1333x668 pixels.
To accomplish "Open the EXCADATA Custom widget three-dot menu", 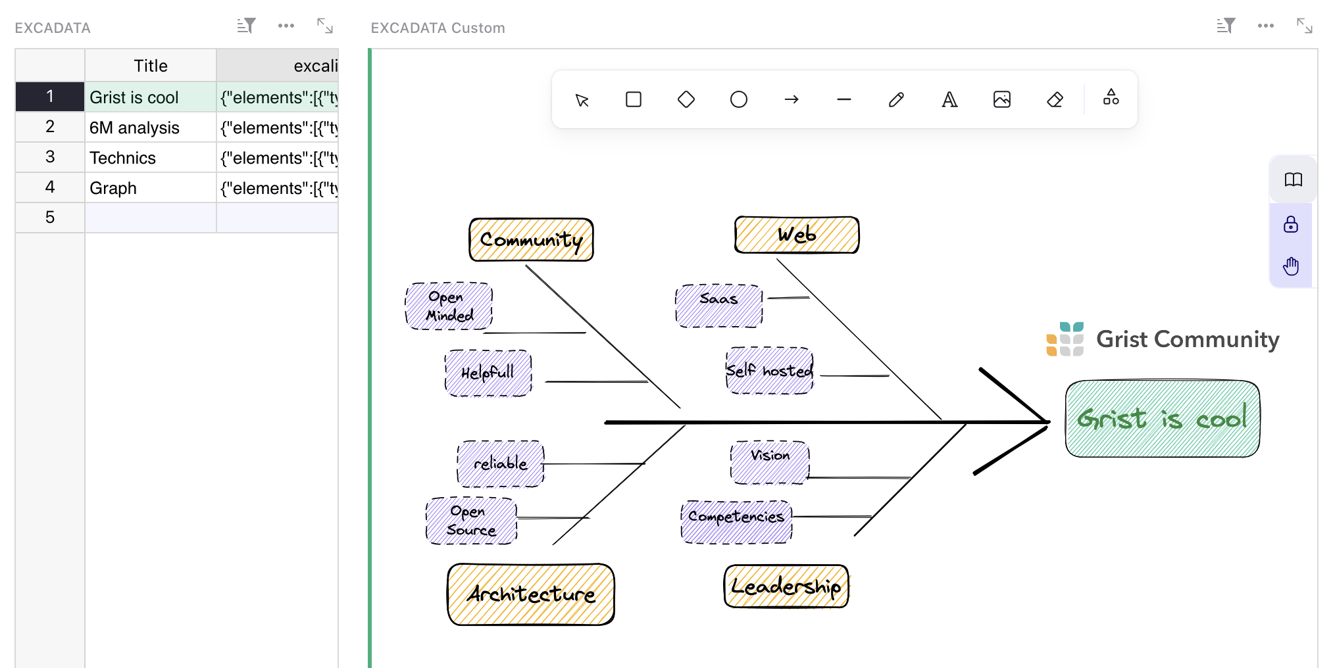I will pyautogui.click(x=1265, y=26).
